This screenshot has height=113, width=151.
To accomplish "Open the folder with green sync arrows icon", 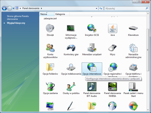I will coord(92,106).
